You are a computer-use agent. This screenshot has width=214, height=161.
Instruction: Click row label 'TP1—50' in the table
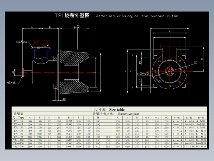tap(19, 134)
